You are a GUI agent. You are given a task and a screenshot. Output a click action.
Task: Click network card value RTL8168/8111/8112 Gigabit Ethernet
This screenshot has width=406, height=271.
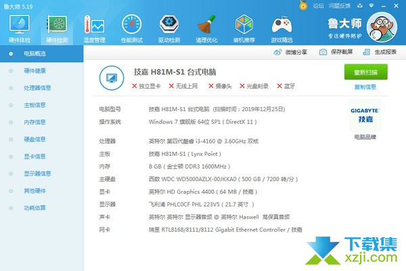[225, 230]
